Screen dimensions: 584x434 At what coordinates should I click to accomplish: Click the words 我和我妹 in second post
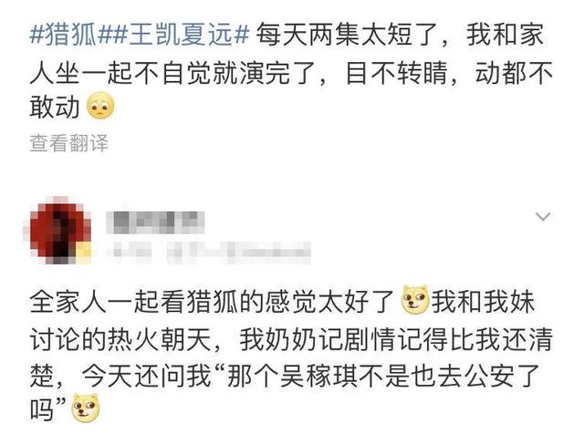click(x=483, y=301)
